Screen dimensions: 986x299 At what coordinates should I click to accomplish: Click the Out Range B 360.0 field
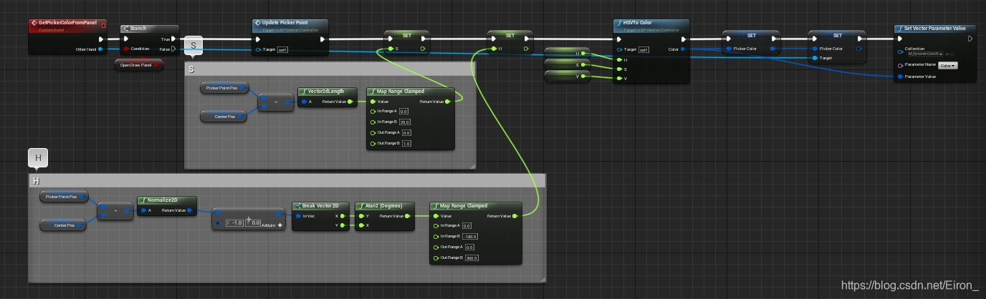pyautogui.click(x=472, y=258)
